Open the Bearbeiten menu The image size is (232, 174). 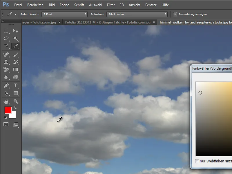point(35,5)
